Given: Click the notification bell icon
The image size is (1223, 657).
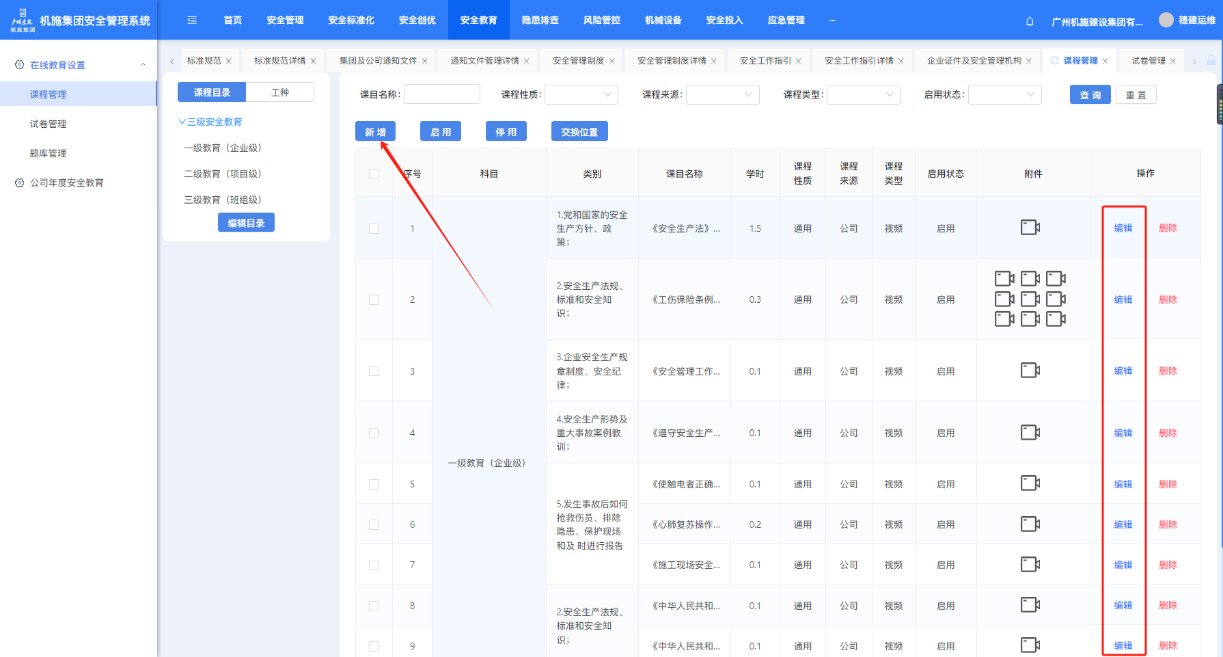Looking at the screenshot, I should tap(1030, 21).
